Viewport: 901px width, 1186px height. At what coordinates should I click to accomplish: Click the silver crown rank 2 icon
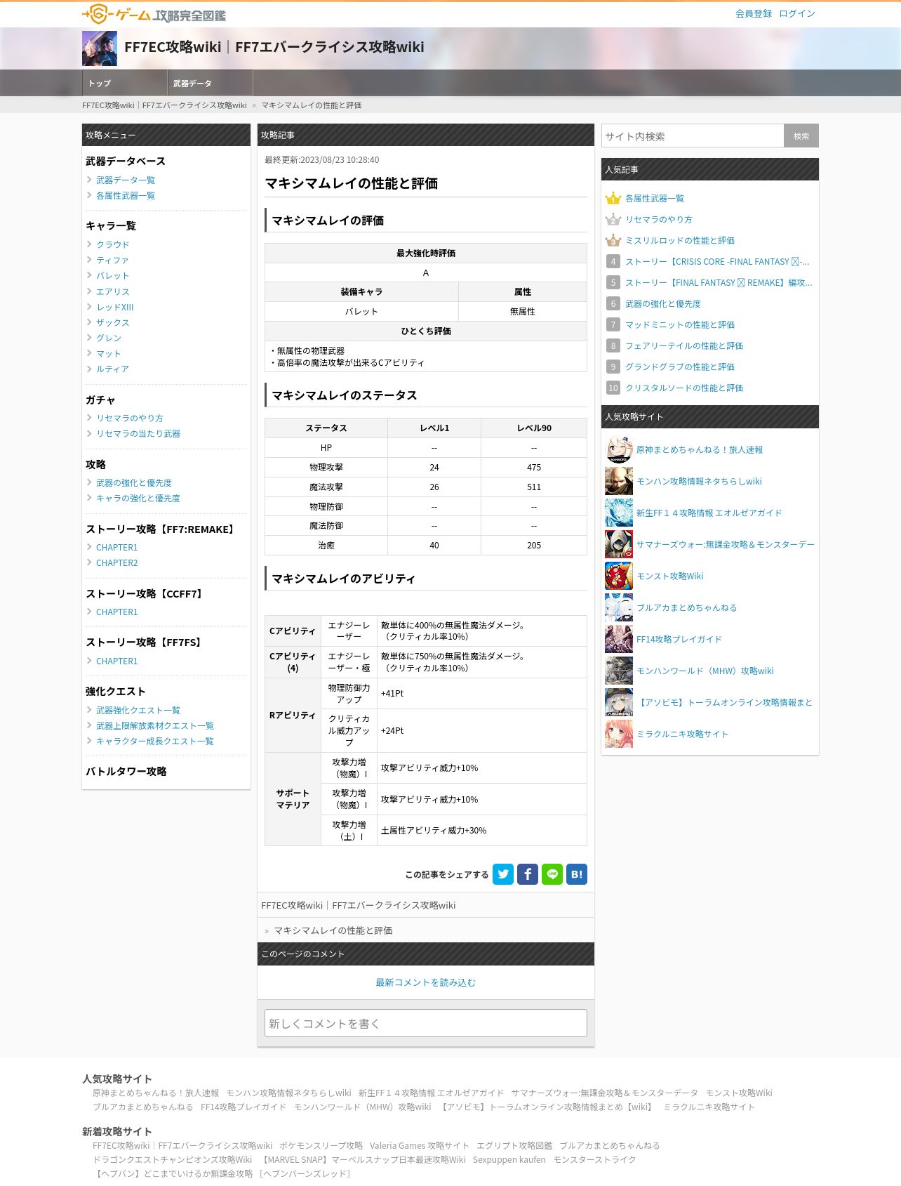pos(613,219)
